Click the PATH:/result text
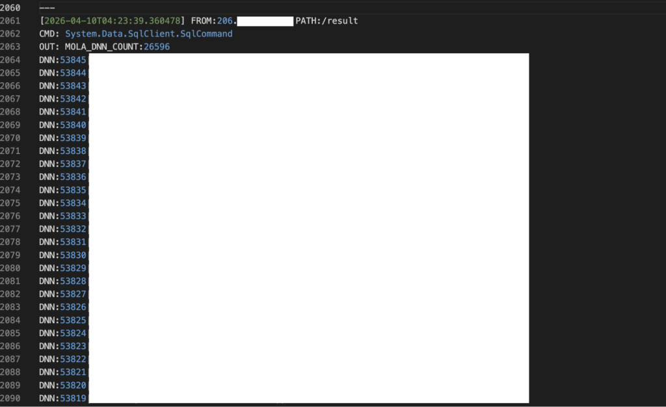This screenshot has height=407, width=666. [x=326, y=21]
